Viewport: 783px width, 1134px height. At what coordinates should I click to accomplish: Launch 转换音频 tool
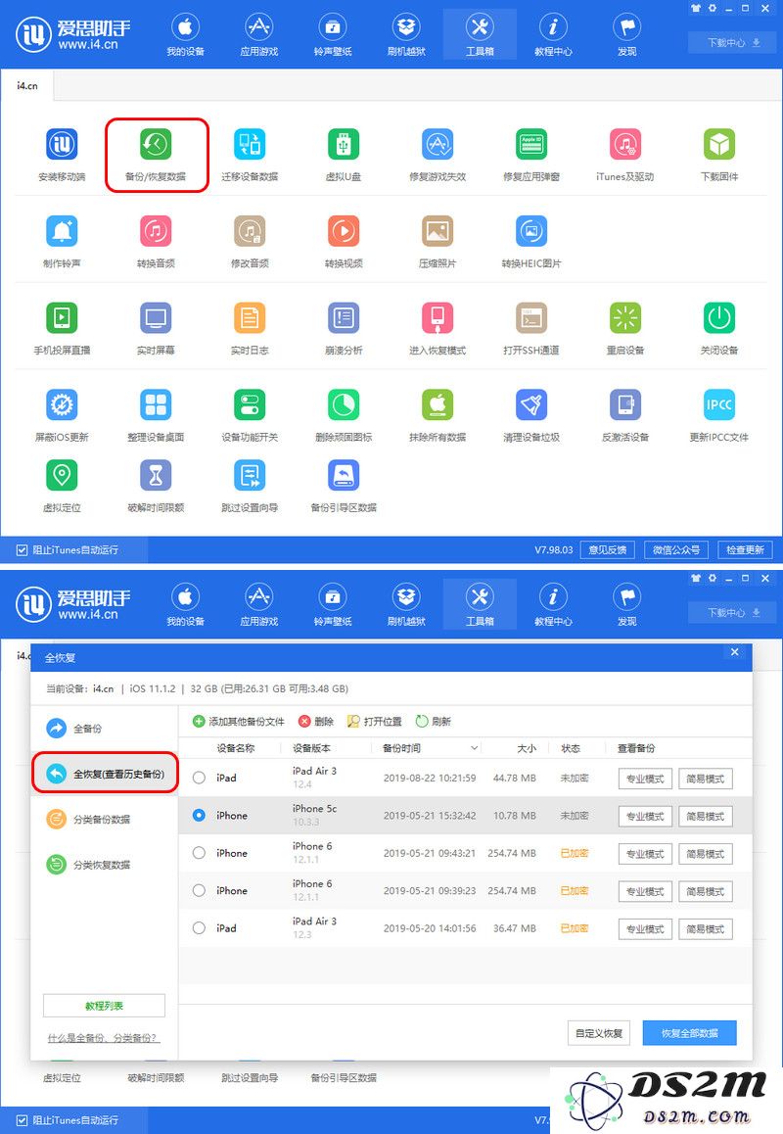(x=156, y=231)
